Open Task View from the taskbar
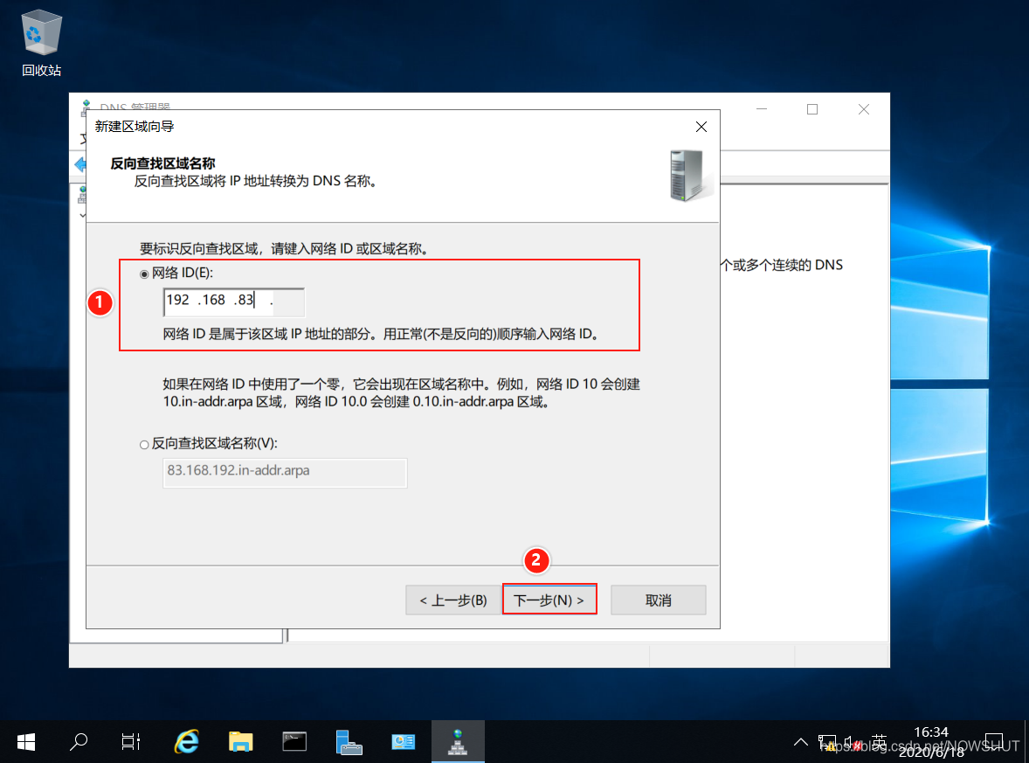The width and height of the screenshot is (1029, 763). [131, 742]
